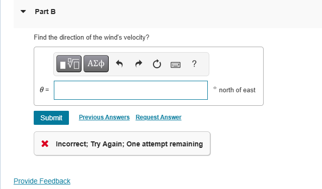This screenshot has width=322, height=189.
Task: Click the Request Answer link
Action: (x=158, y=117)
